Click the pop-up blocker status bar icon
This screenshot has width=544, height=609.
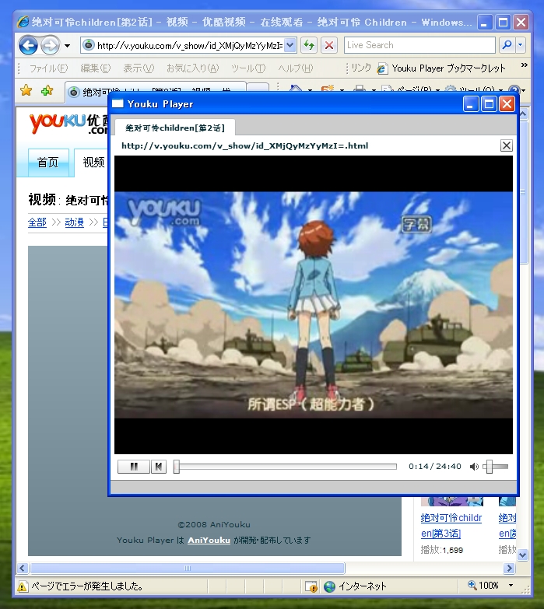pos(311,586)
